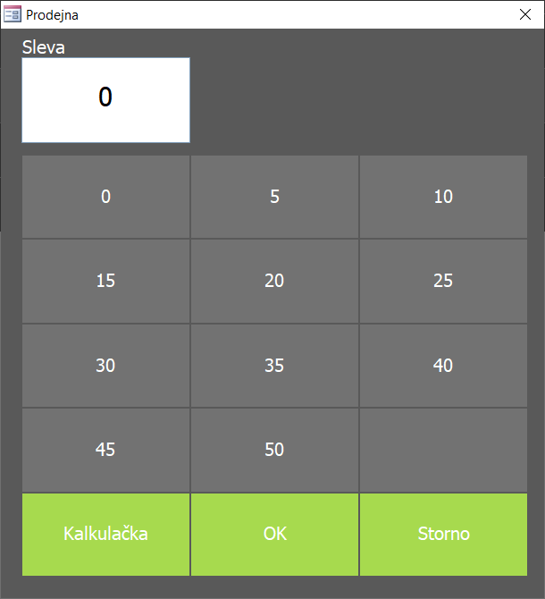The image size is (545, 599).
Task: Choose the 35 discount value
Action: pyautogui.click(x=274, y=365)
